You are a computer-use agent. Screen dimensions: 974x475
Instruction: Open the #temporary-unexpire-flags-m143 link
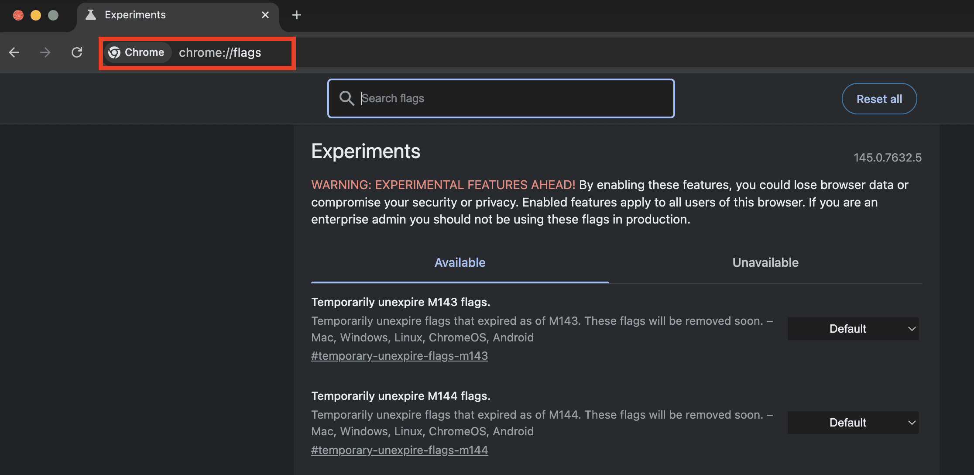click(399, 356)
